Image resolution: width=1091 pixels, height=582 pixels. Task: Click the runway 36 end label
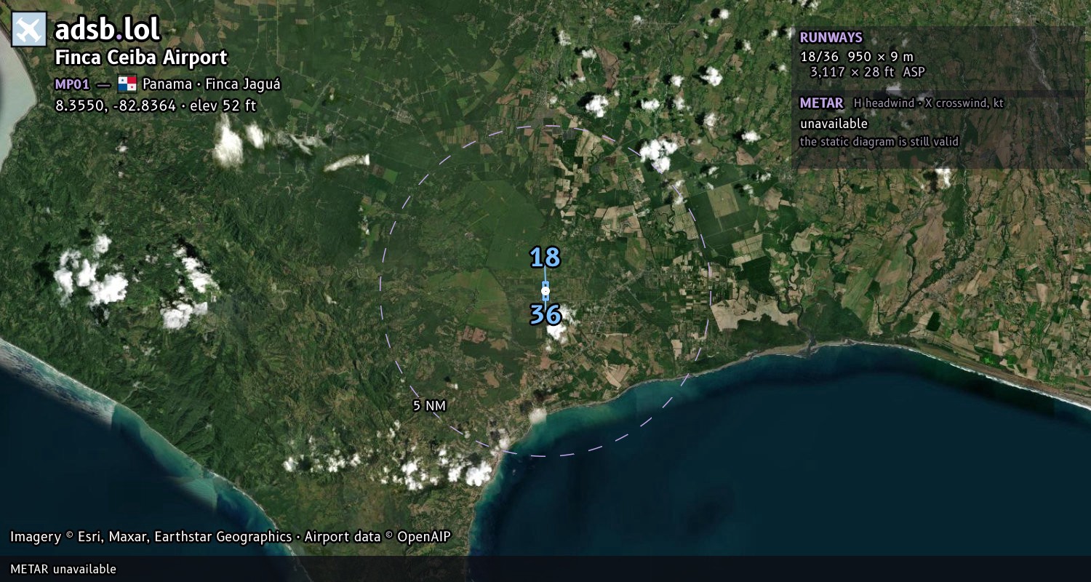pyautogui.click(x=545, y=315)
